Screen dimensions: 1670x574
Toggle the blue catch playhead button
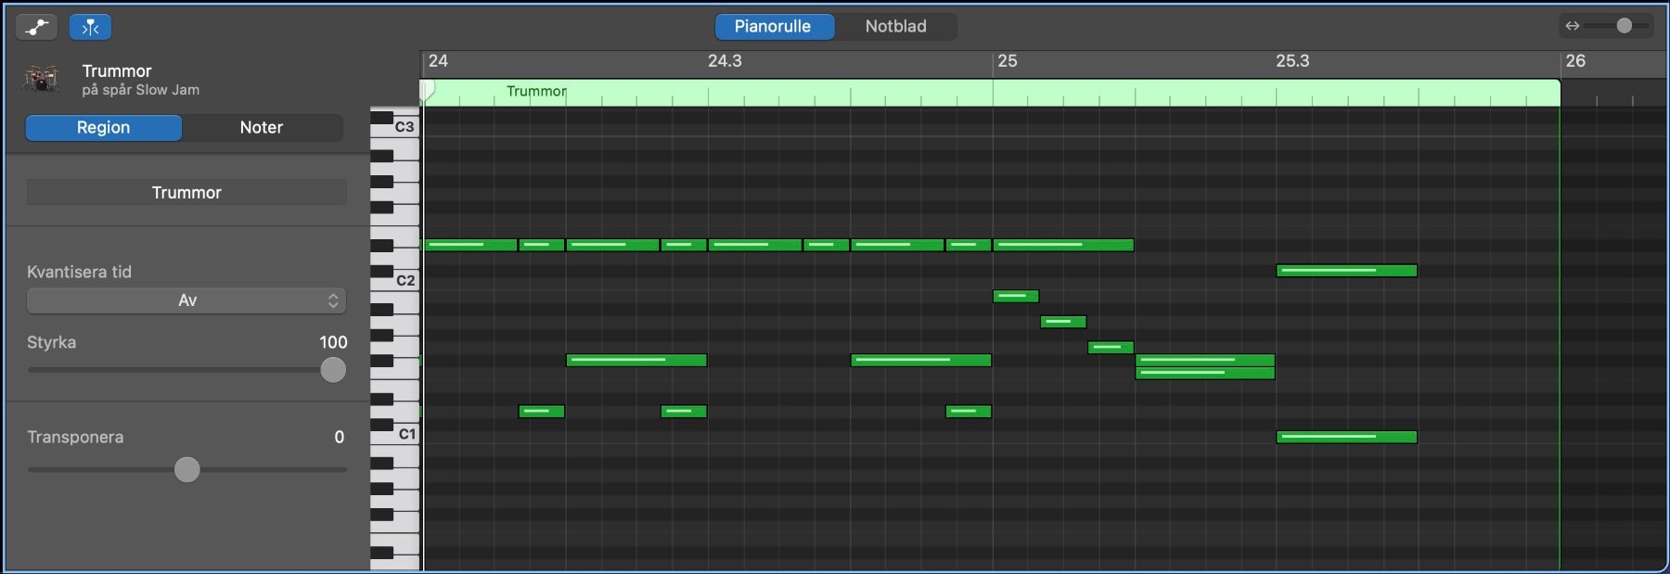point(90,27)
